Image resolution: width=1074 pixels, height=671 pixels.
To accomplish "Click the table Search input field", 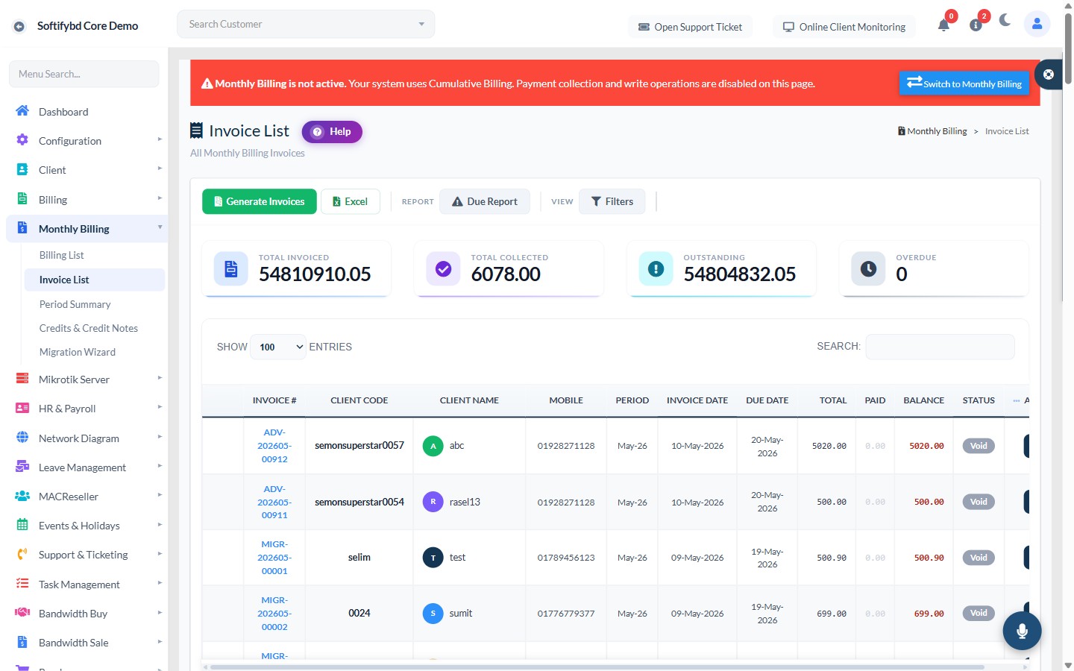I will pos(940,347).
